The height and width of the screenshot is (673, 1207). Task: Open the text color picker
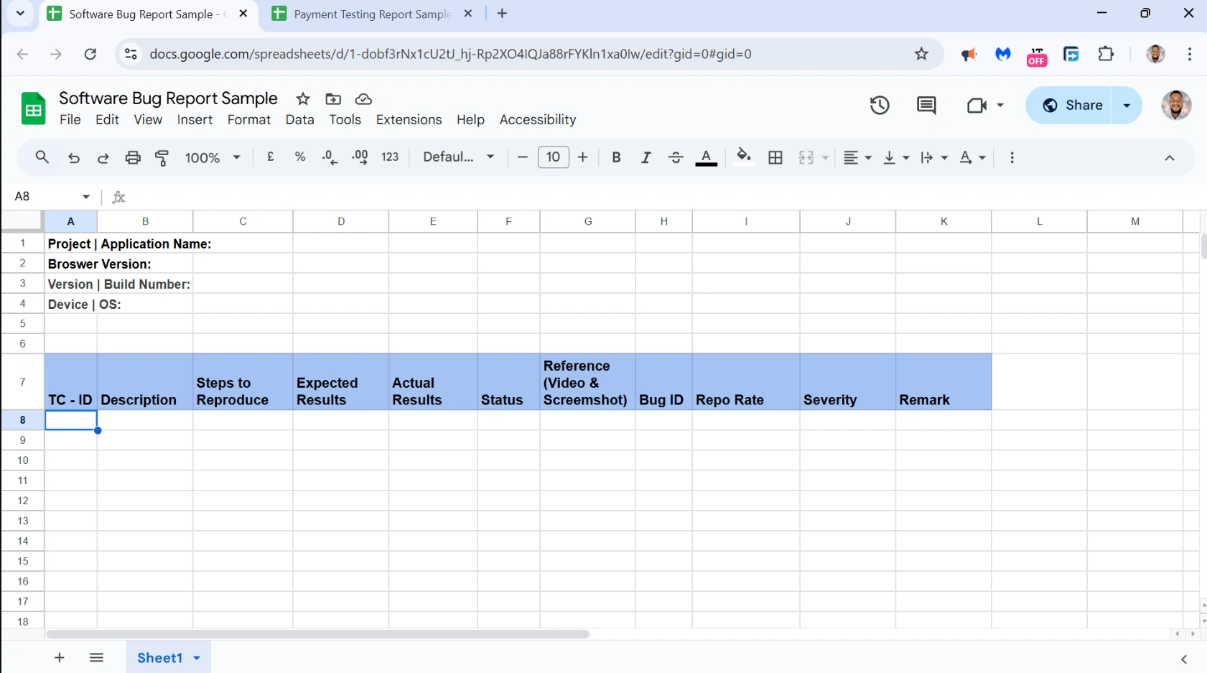coord(707,157)
